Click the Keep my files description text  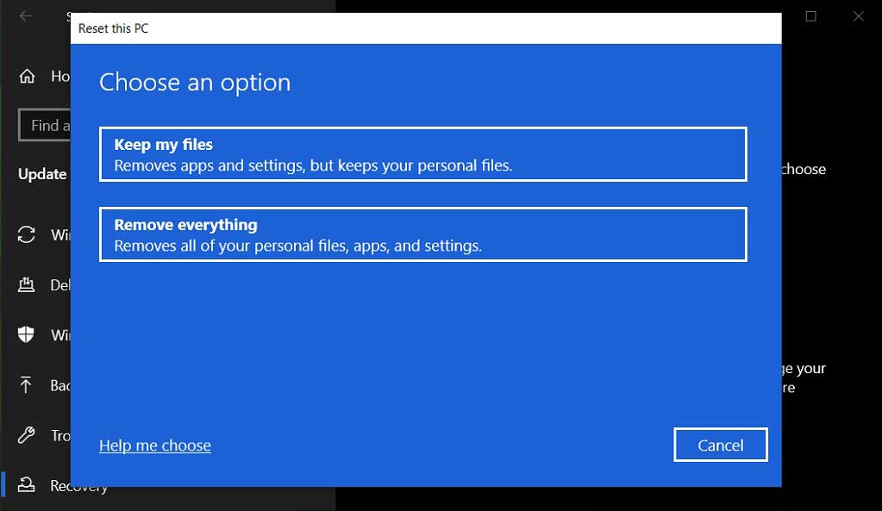(313, 165)
